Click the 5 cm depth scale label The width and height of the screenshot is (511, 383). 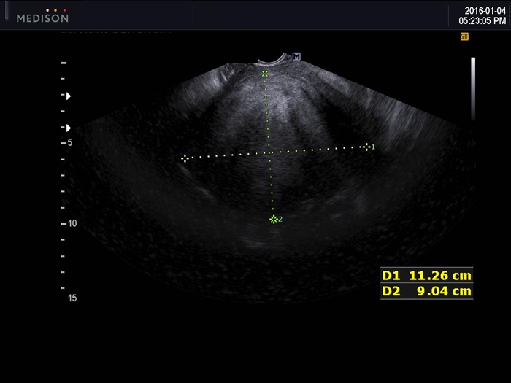coord(70,143)
